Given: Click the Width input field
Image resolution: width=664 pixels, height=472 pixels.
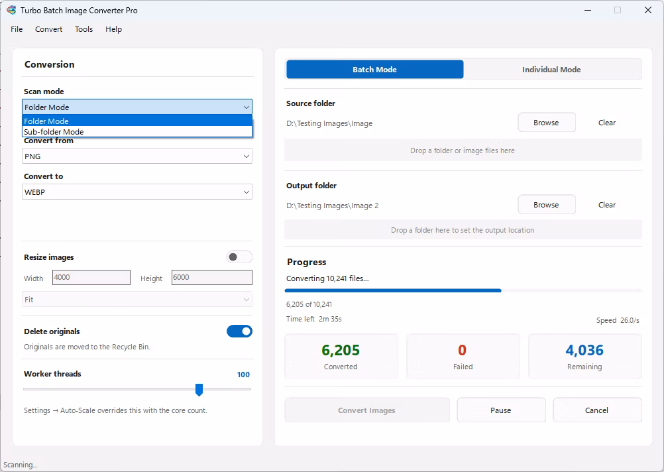Looking at the screenshot, I should pos(91,278).
